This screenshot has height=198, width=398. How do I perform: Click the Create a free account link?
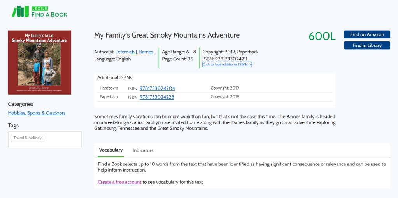[x=119, y=182]
